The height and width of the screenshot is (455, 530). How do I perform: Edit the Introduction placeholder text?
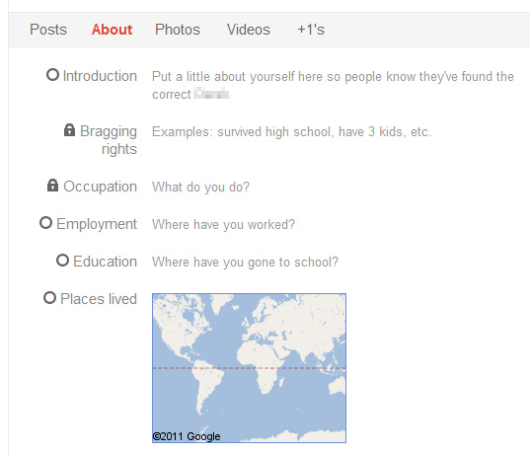click(x=333, y=85)
